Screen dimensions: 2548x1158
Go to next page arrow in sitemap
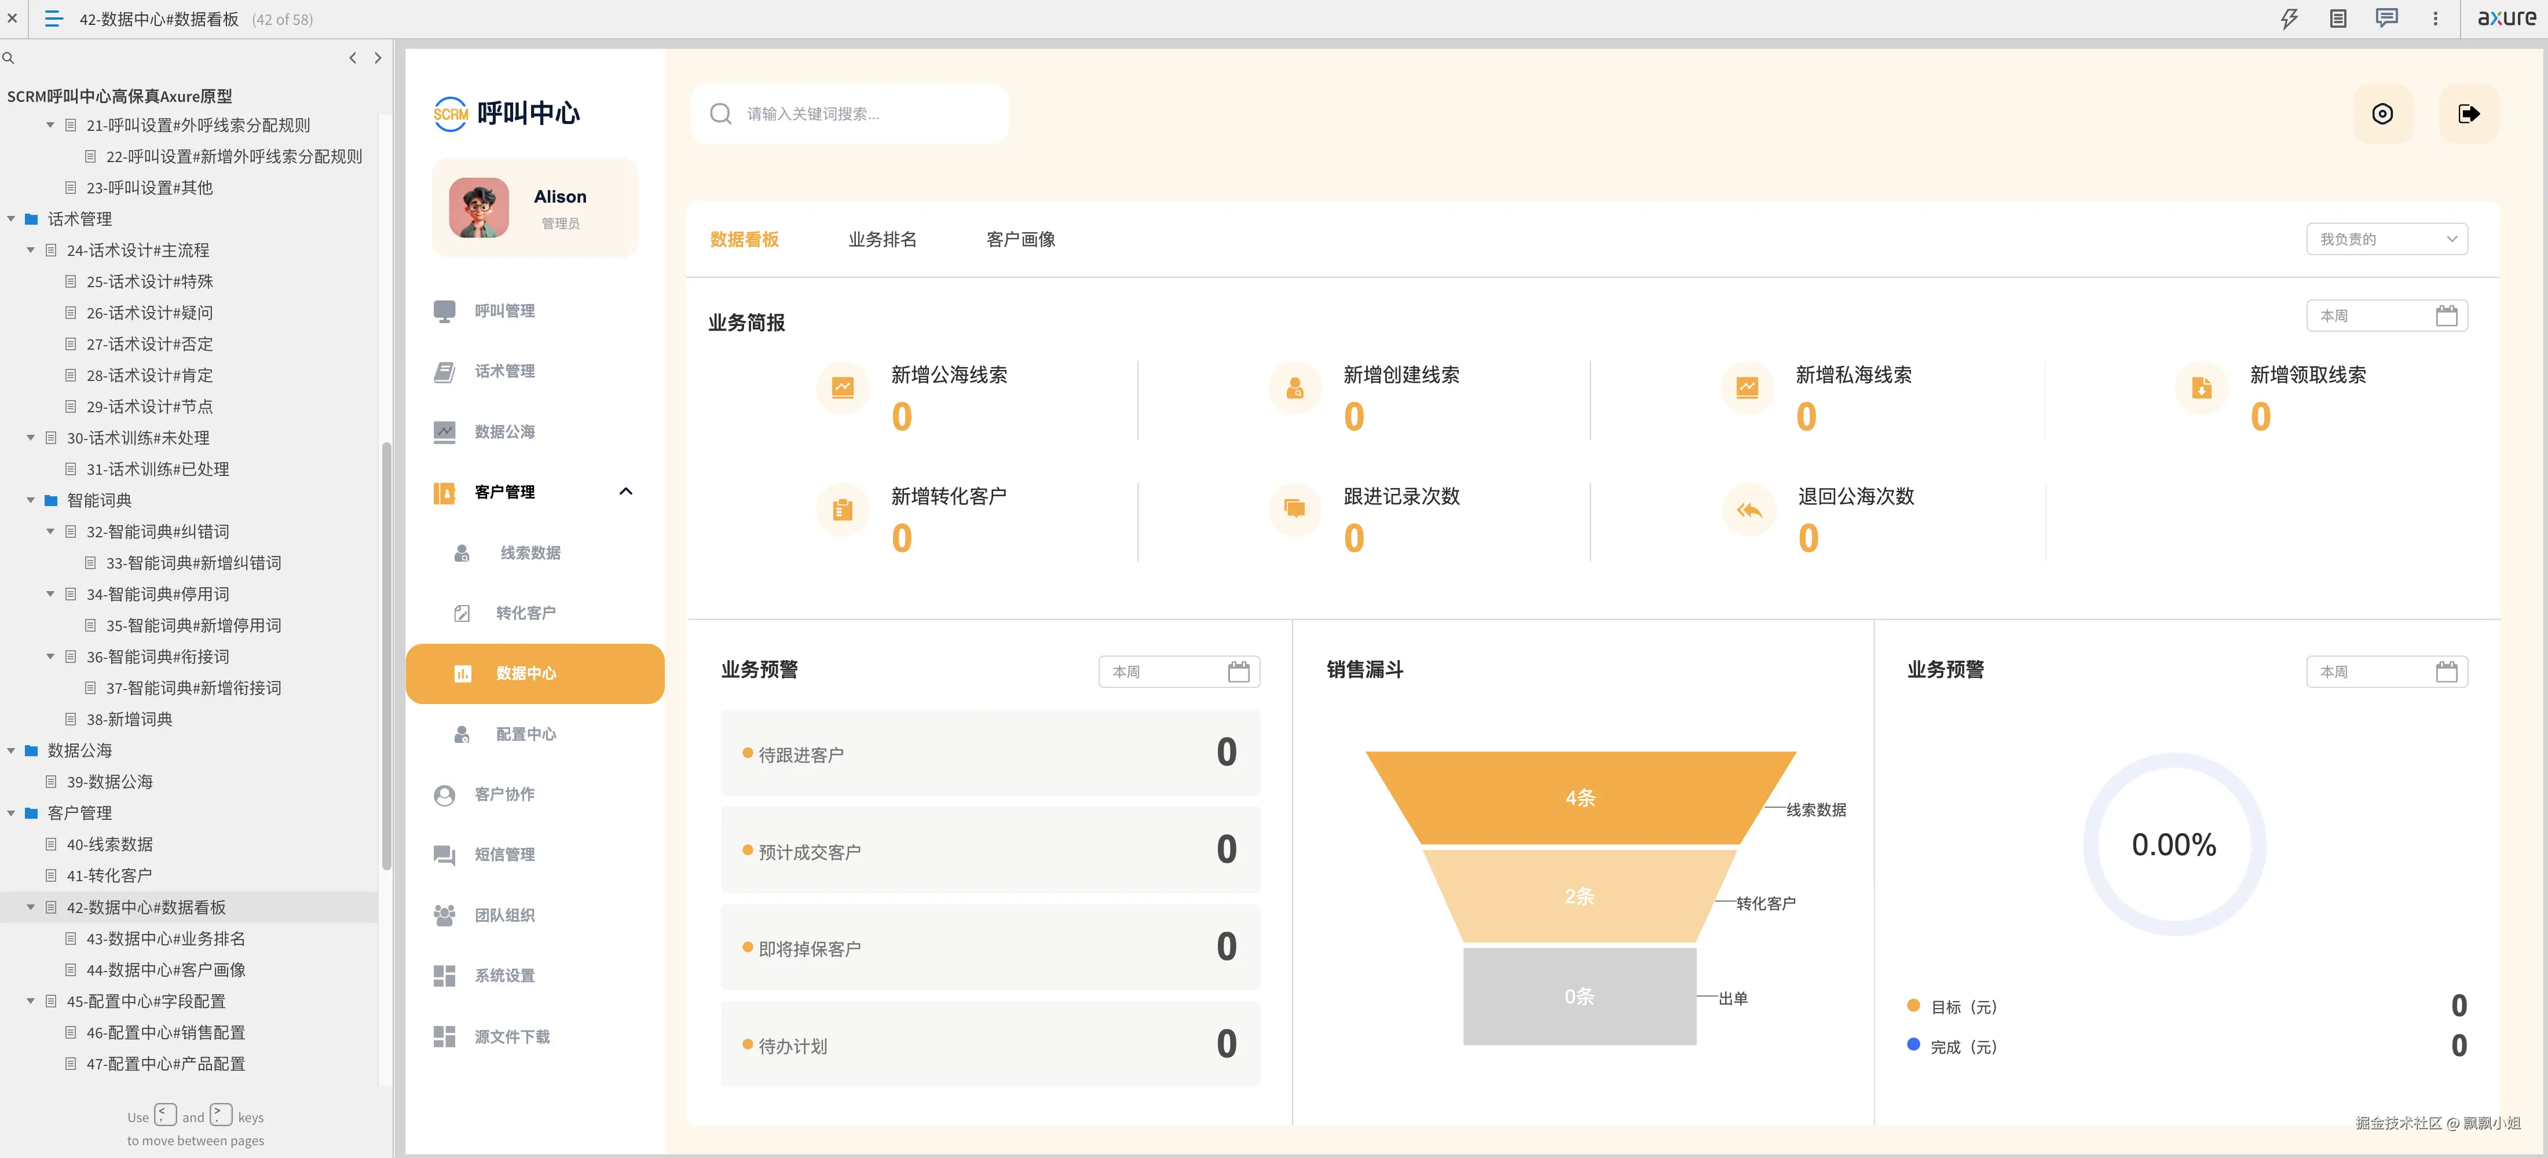tap(378, 58)
